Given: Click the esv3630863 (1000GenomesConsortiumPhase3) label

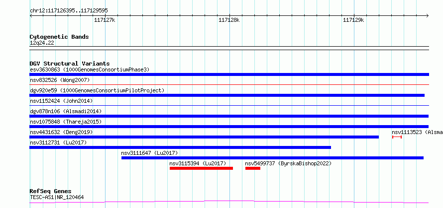Looking at the screenshot, I should coord(90,69).
